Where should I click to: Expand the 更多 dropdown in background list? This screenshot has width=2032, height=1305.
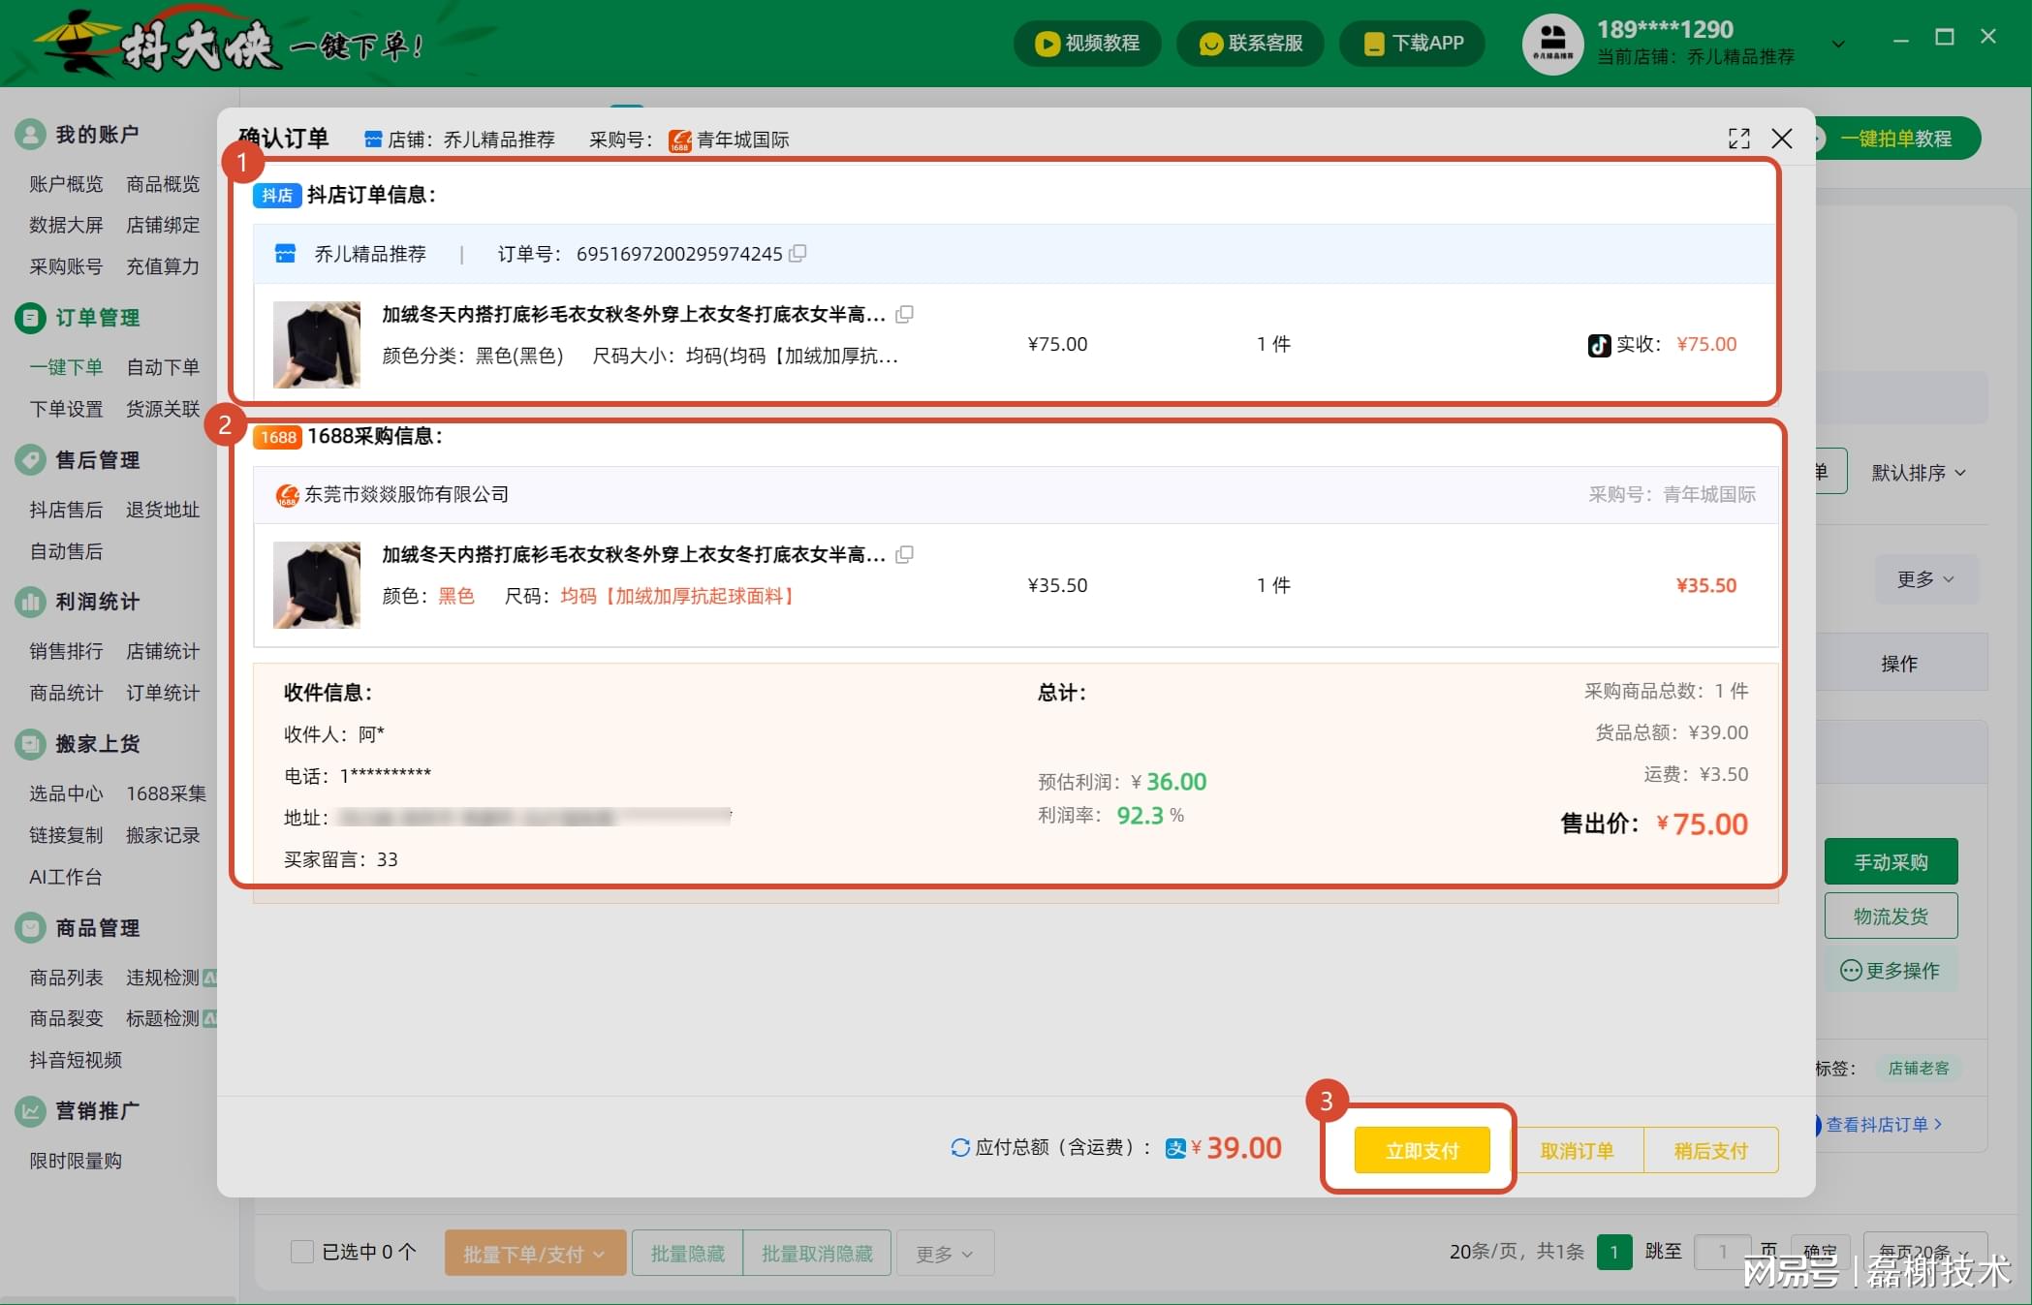1924,579
